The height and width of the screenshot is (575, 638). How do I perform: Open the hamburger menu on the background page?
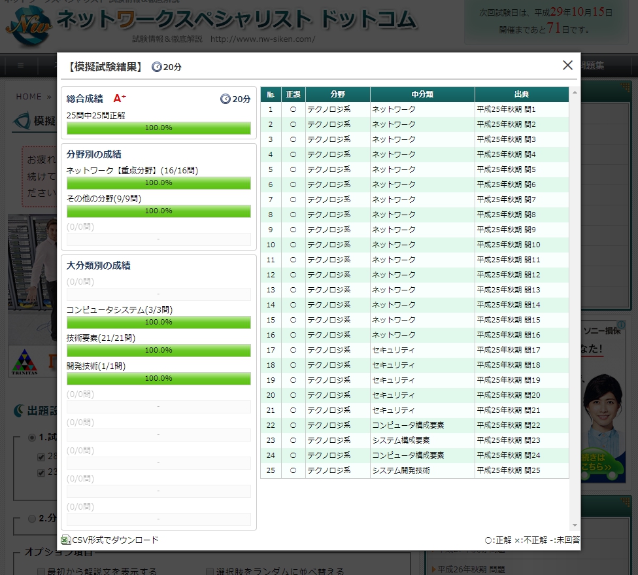pos(21,65)
